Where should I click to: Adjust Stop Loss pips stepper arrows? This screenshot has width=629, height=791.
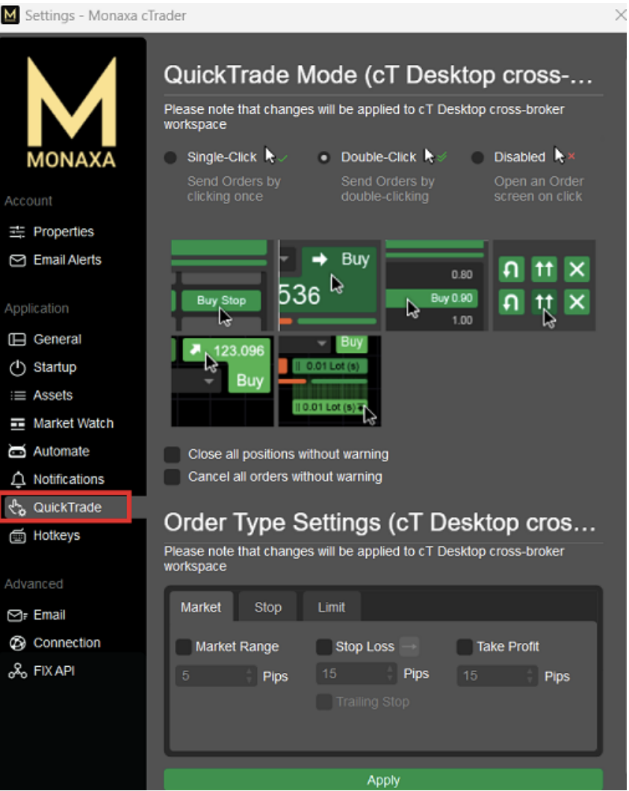click(x=390, y=674)
